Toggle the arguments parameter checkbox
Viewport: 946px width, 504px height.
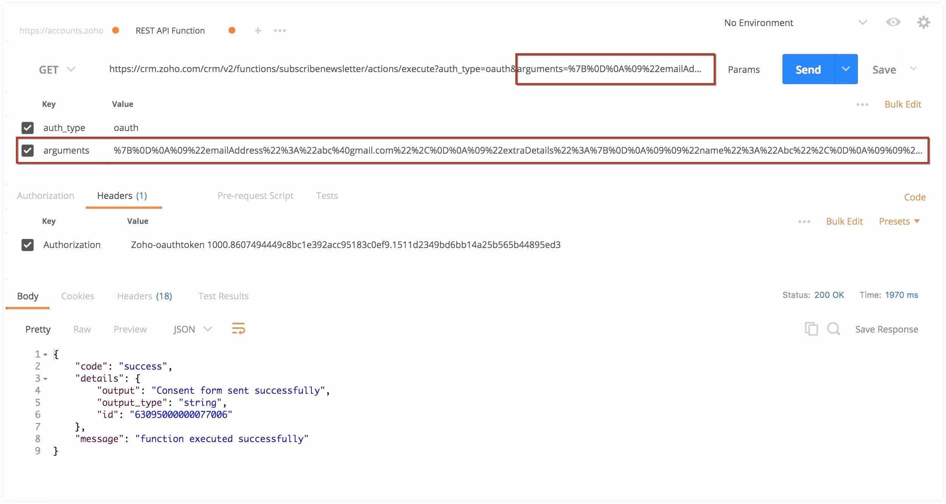point(28,150)
